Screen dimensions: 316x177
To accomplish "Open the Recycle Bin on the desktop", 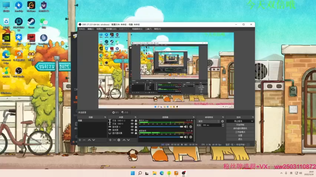I will [6, 23].
